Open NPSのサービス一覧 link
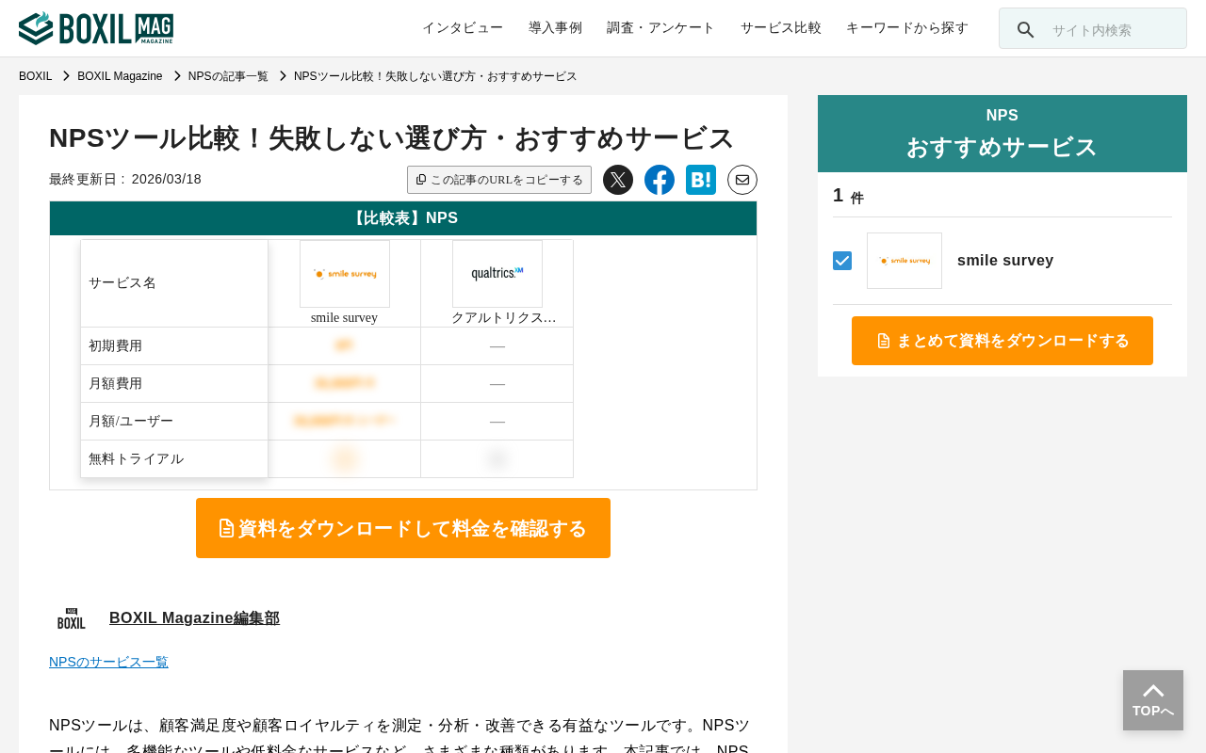 (108, 662)
